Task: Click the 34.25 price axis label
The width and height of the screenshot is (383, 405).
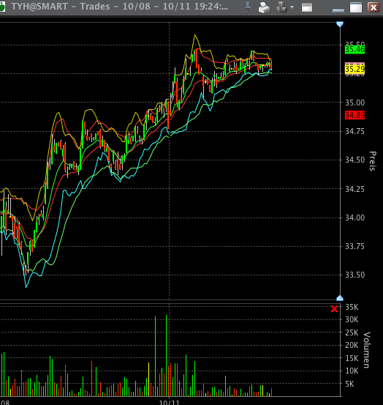Action: (x=355, y=189)
